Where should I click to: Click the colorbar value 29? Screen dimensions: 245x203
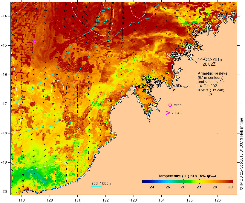tap(230, 187)
